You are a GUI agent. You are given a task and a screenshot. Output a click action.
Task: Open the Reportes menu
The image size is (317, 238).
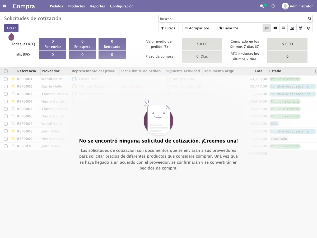point(97,6)
